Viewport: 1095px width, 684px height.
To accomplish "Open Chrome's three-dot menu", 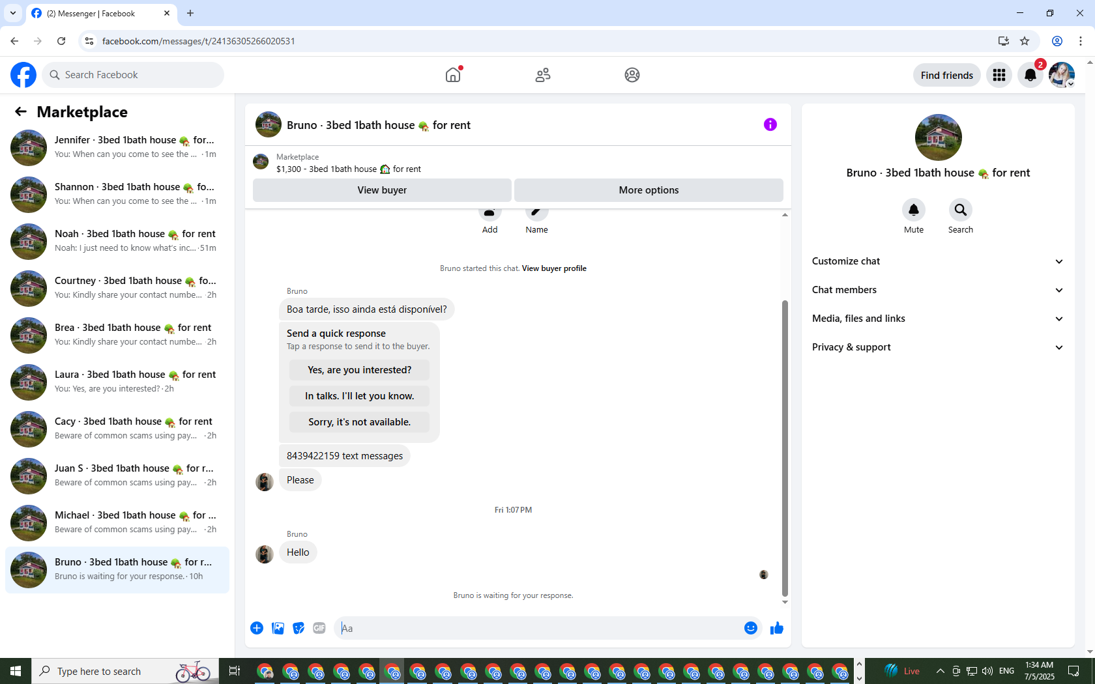I will pyautogui.click(x=1081, y=41).
